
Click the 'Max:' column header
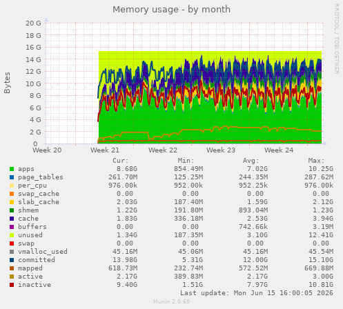point(317,161)
